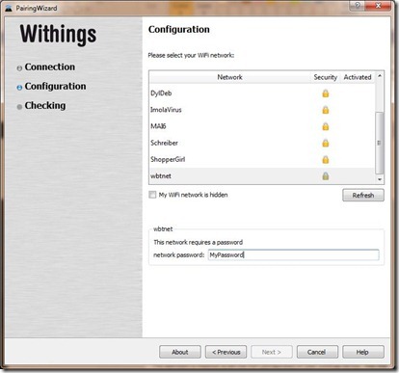The width and height of the screenshot is (399, 373).
Task: Click the lock icon for ShopperGirl network
Action: coord(326,160)
